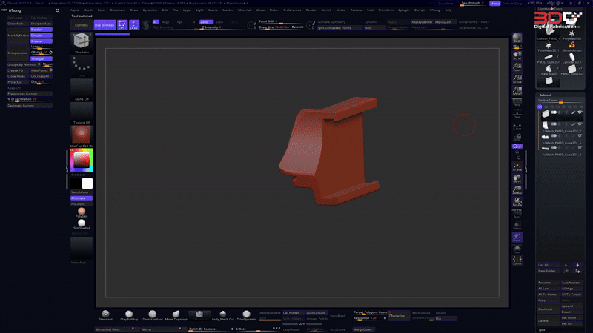Click the Decimate Current button
This screenshot has height=333, width=593.
click(21, 106)
